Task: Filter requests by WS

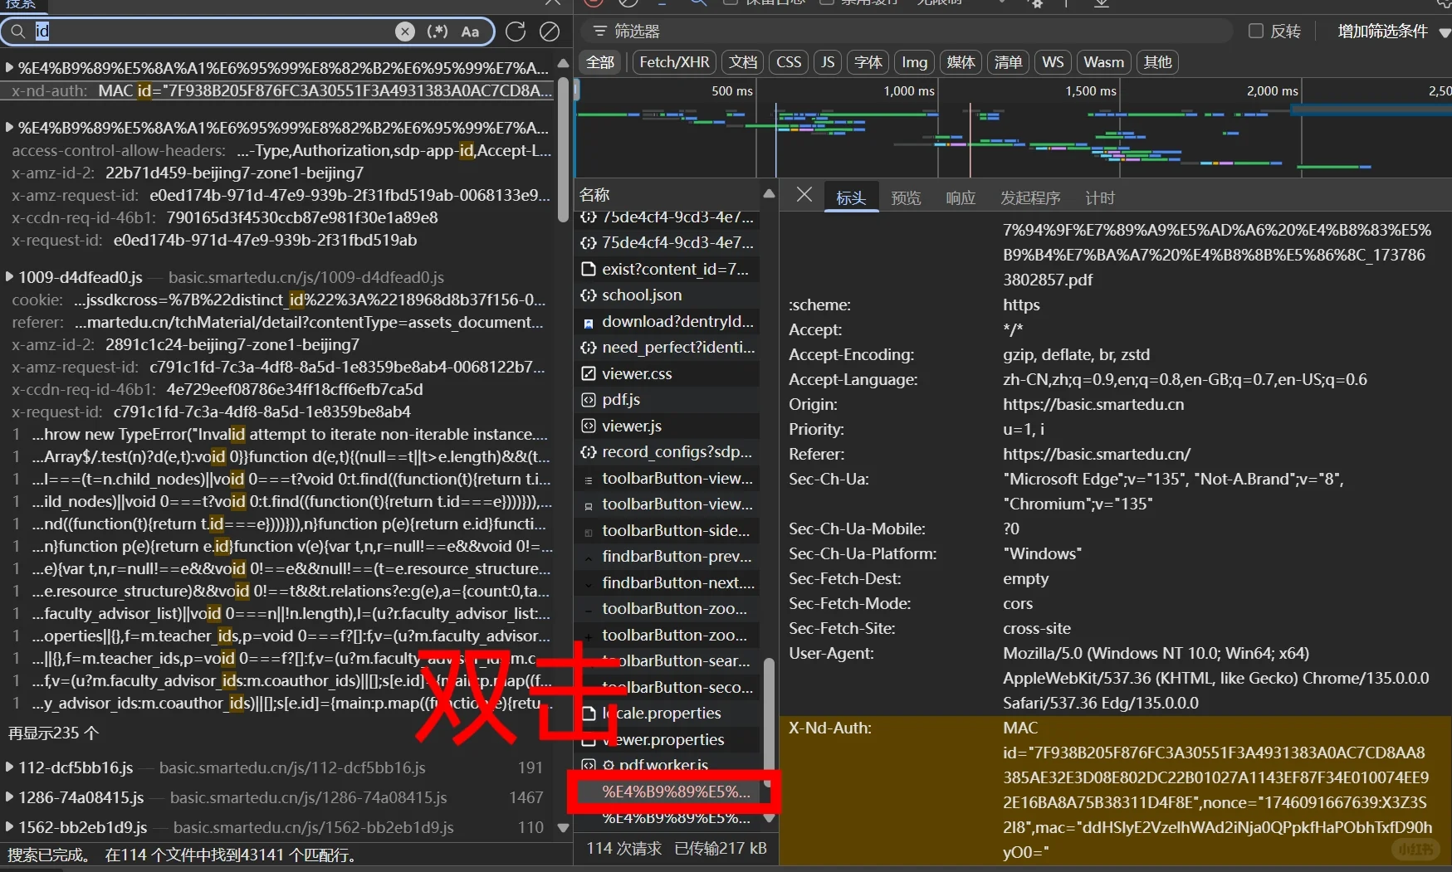Action: 1053,62
